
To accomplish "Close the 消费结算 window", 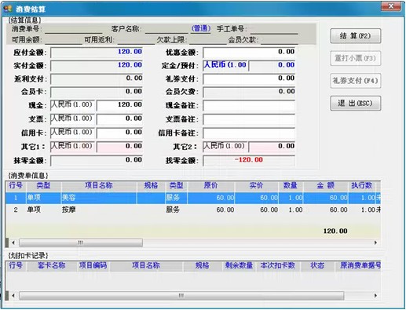I will pos(391,6).
